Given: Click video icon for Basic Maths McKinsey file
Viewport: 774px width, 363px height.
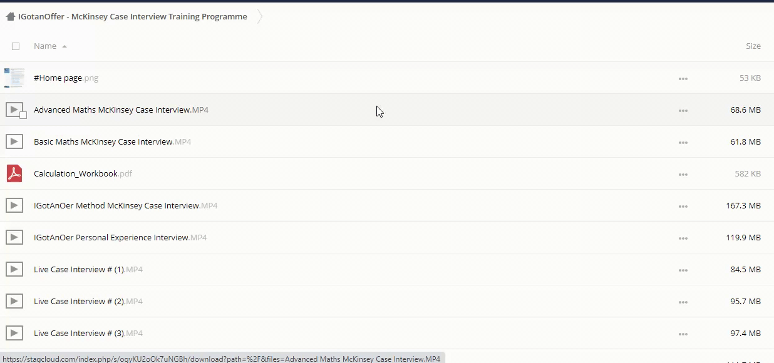Looking at the screenshot, I should [x=14, y=142].
